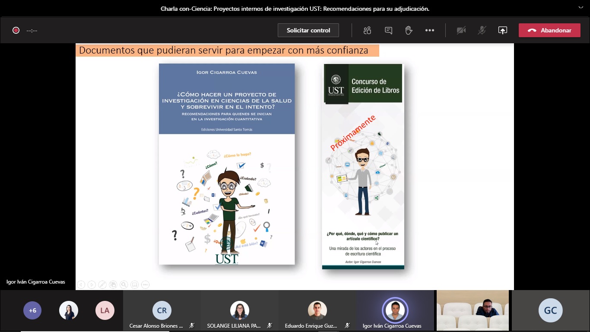Click the UST logo on green book header
The height and width of the screenshot is (332, 590).
point(336,85)
